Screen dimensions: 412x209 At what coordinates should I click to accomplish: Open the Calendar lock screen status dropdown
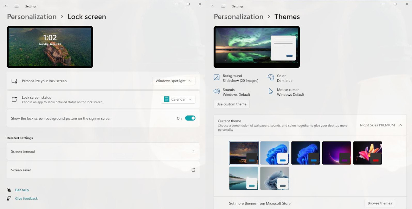[178, 99]
